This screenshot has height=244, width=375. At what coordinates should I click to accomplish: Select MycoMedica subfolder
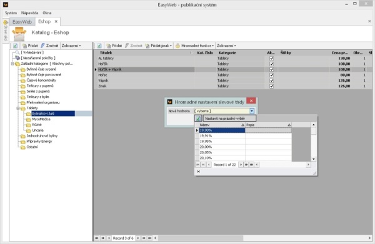(x=41, y=119)
